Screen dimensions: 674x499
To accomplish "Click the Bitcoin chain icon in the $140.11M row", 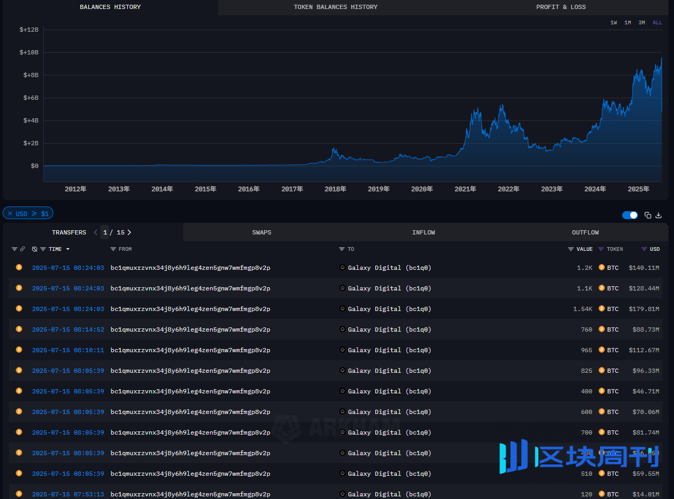I will coord(19,267).
